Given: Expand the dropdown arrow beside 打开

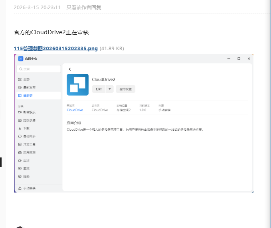Looking at the screenshot, I should [110, 89].
